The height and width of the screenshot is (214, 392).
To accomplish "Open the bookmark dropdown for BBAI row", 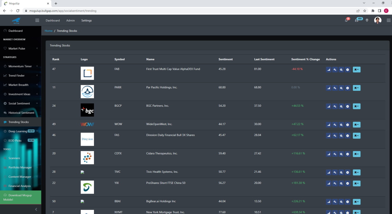I will pos(357,202).
